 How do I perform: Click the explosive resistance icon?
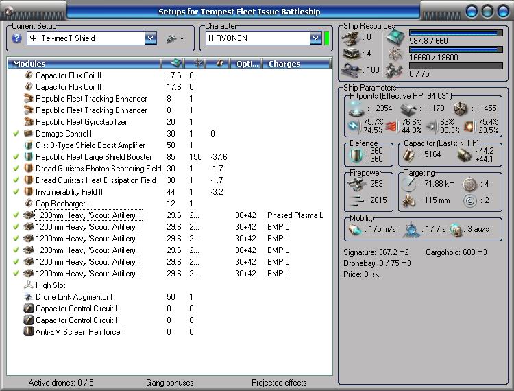pyautogui.click(x=469, y=126)
